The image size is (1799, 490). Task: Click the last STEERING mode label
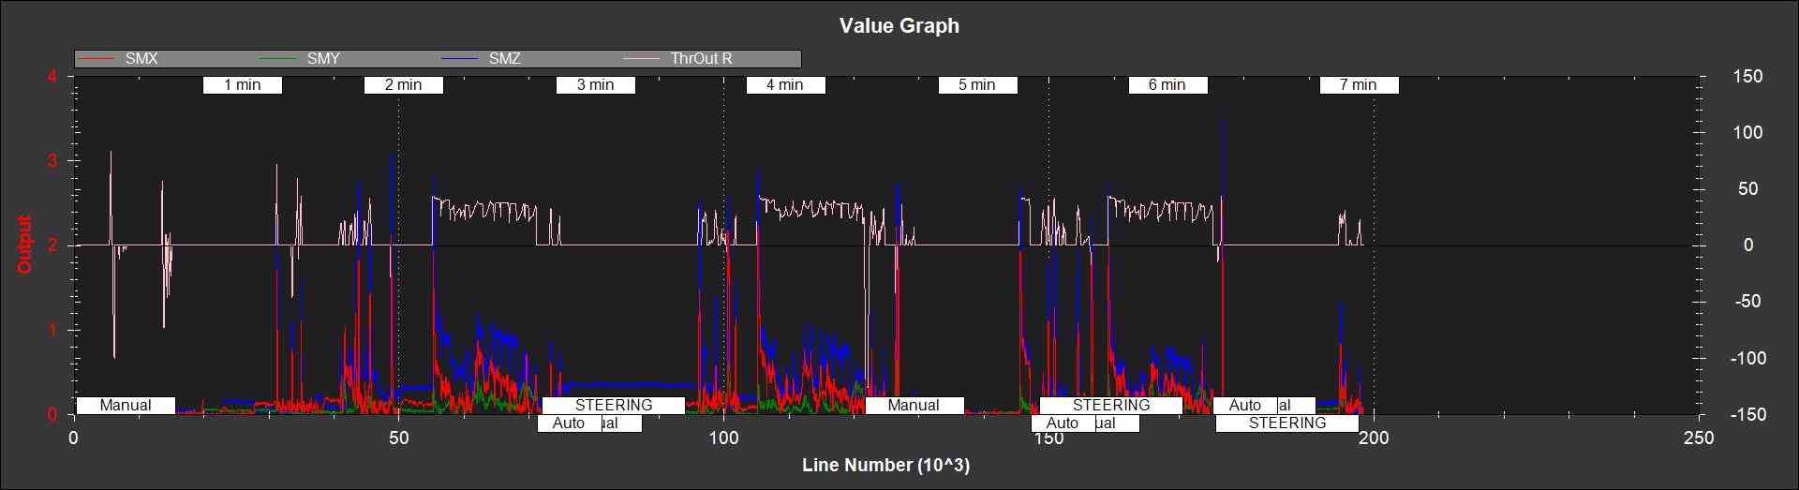point(1286,423)
